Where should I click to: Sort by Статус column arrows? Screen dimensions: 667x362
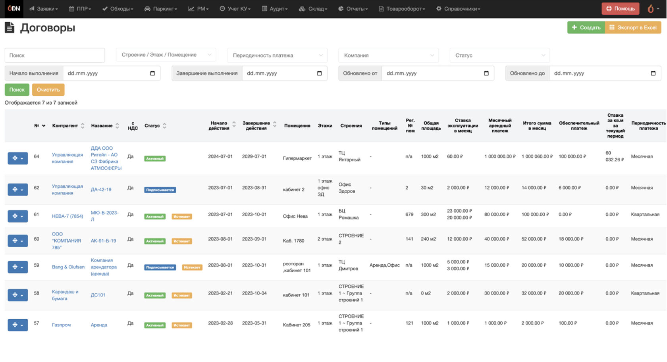click(164, 126)
